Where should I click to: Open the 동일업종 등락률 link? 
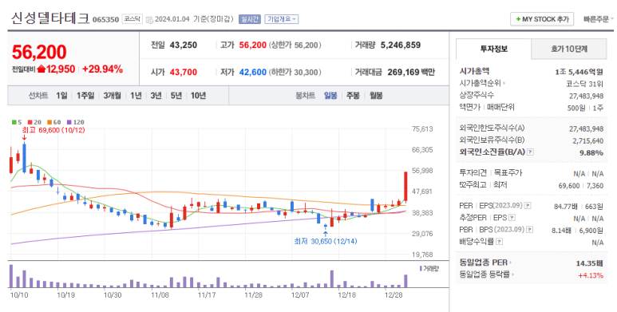(x=487, y=274)
